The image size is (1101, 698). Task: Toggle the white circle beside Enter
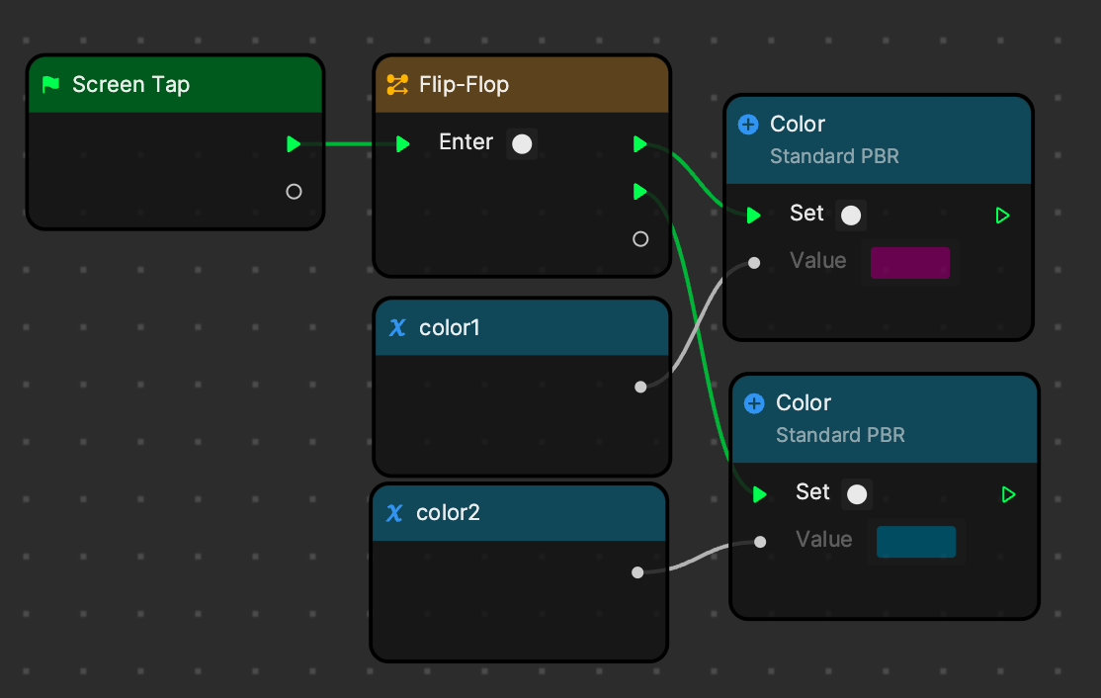[522, 144]
